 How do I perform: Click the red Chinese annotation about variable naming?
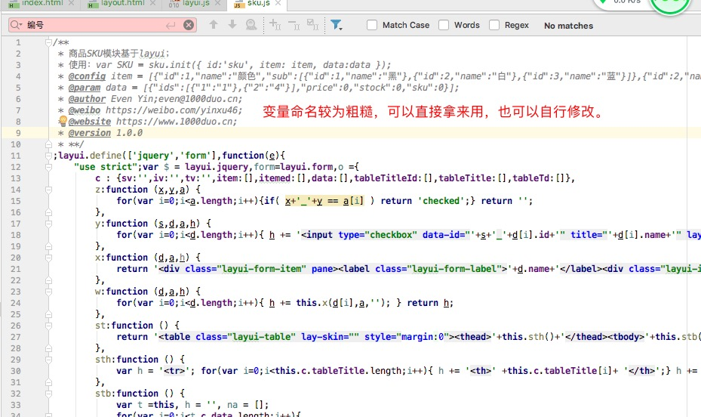433,111
